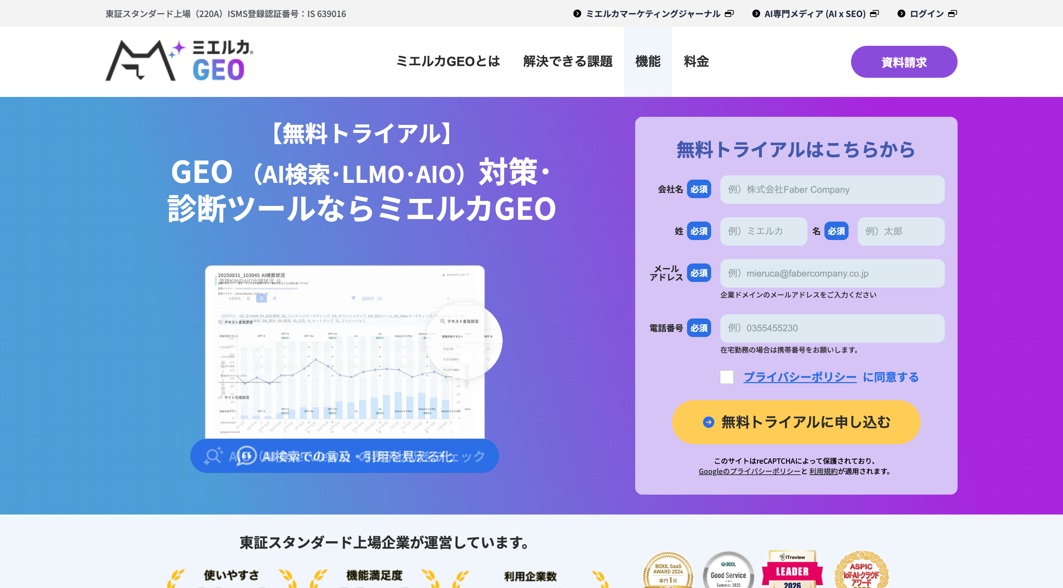Focus the 姓 input field

(x=763, y=231)
